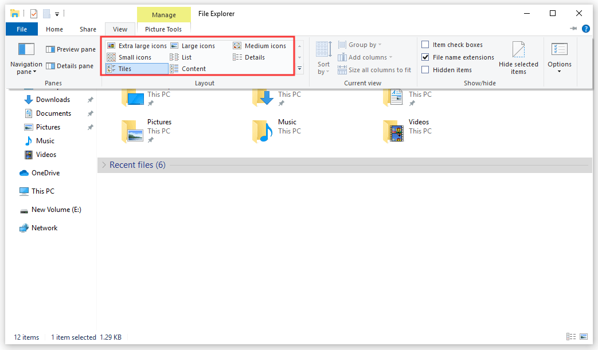Screen dimensions: 598x350
Task: Click the pin icon beside Documents
Action: click(x=91, y=113)
